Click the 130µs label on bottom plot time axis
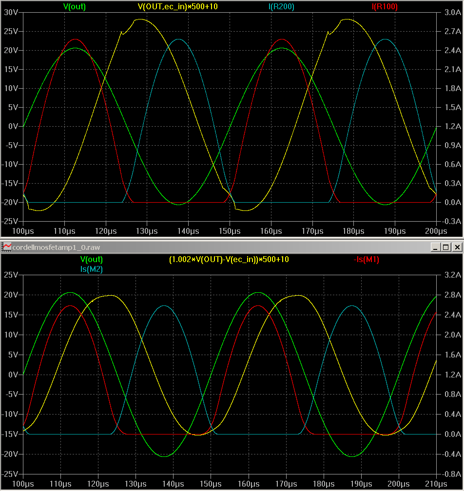This screenshot has height=491, width=464. click(135, 484)
